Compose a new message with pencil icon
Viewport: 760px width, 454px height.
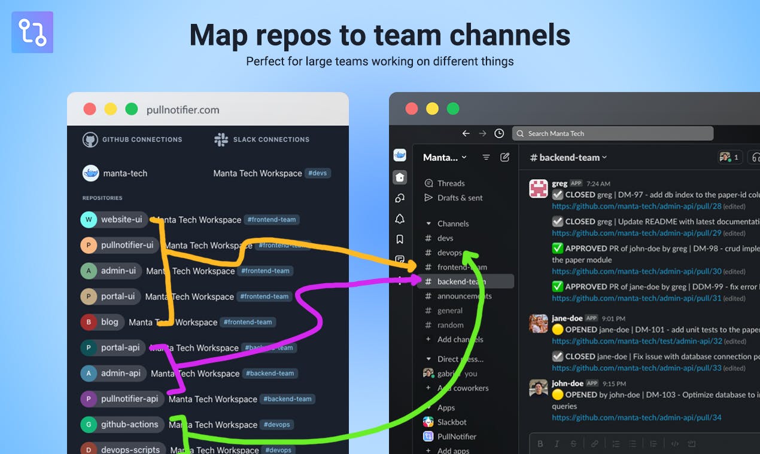click(504, 157)
